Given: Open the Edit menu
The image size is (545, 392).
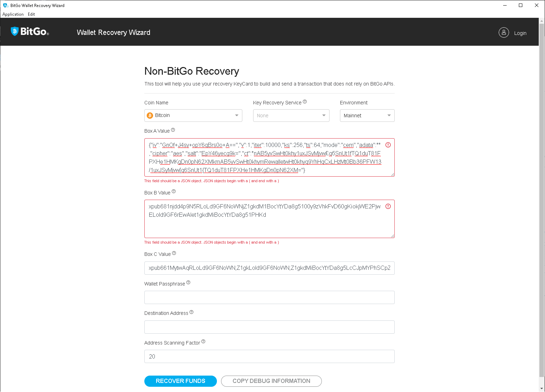Looking at the screenshot, I should 31,14.
